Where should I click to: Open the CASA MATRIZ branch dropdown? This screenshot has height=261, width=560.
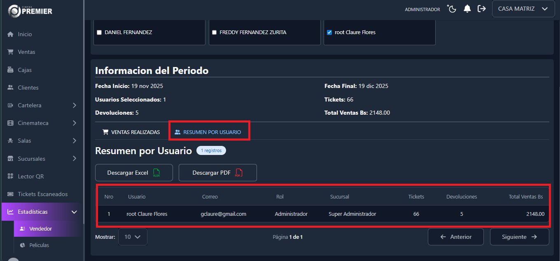click(x=523, y=9)
